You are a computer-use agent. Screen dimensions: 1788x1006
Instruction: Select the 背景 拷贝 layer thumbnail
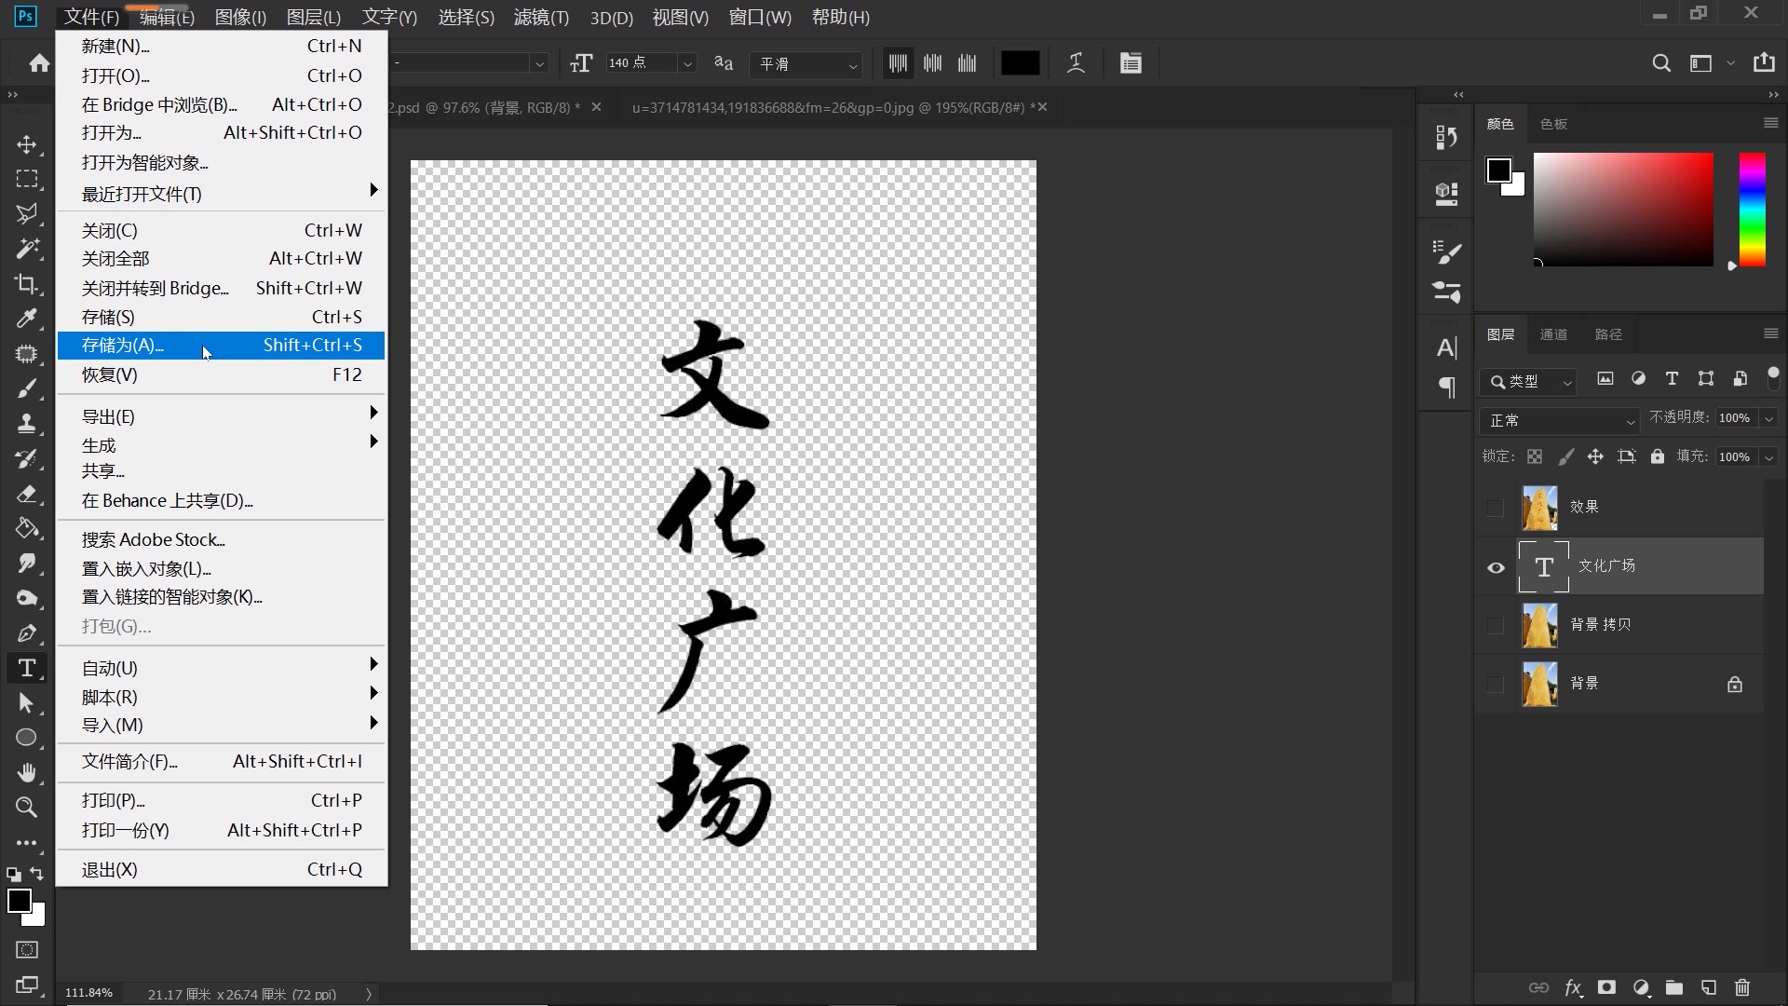tap(1538, 625)
